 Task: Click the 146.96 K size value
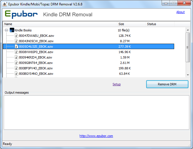pyautogui.click(x=124, y=52)
